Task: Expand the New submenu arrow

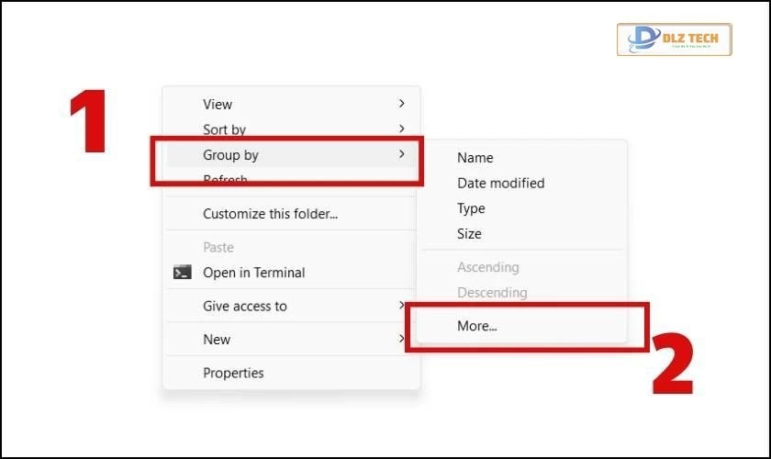Action: tap(402, 340)
